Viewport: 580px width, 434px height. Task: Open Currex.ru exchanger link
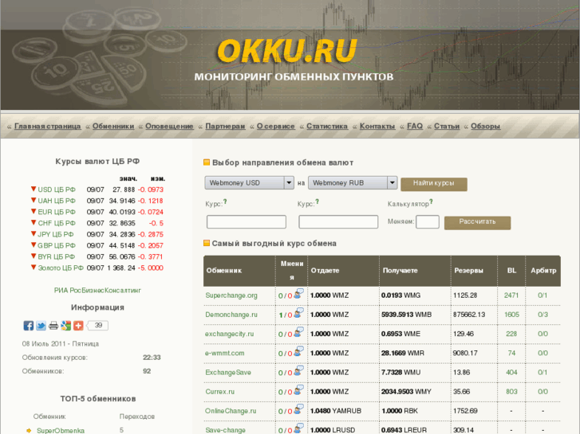tap(219, 392)
